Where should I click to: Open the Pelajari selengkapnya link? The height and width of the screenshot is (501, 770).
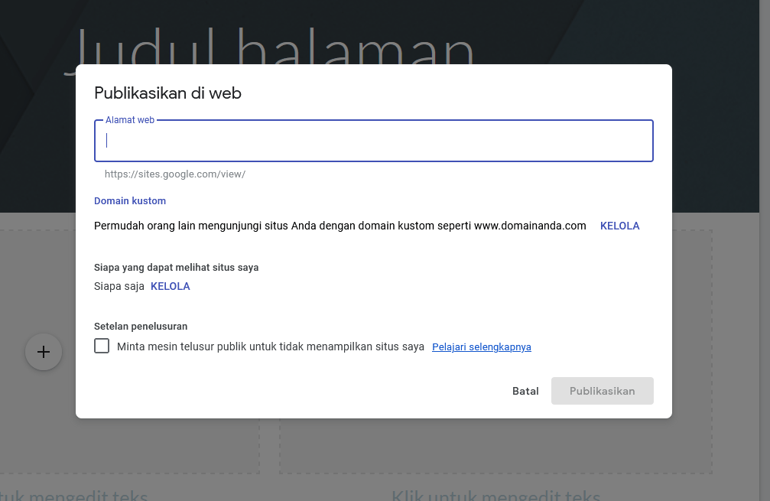click(481, 346)
